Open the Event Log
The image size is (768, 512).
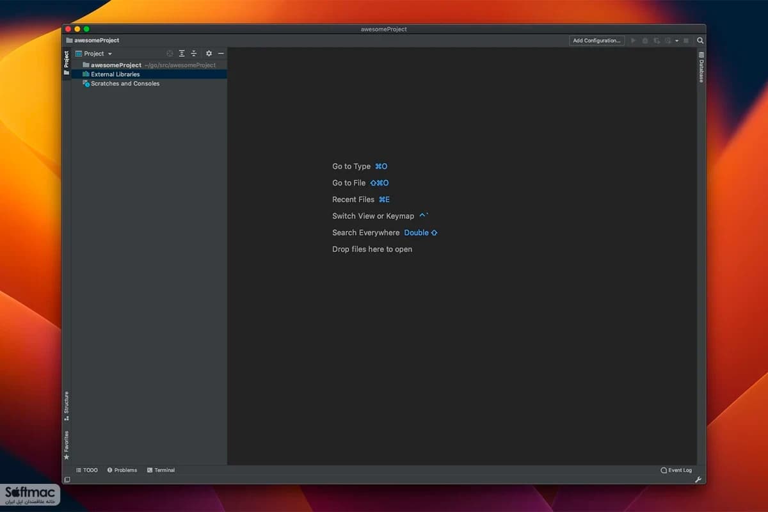click(676, 470)
